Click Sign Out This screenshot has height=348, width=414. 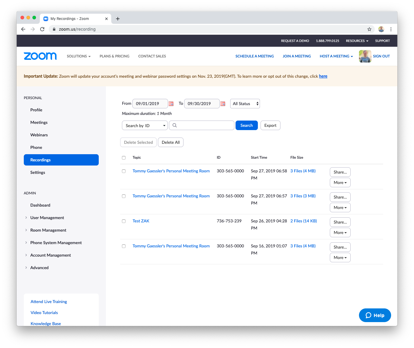click(381, 56)
